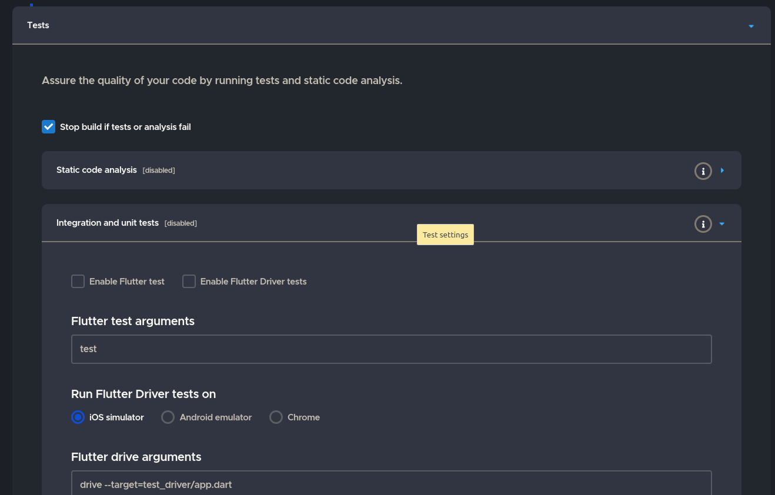Focus the Flutter drive arguments field
This screenshot has width=775, height=495.
pyautogui.click(x=392, y=483)
